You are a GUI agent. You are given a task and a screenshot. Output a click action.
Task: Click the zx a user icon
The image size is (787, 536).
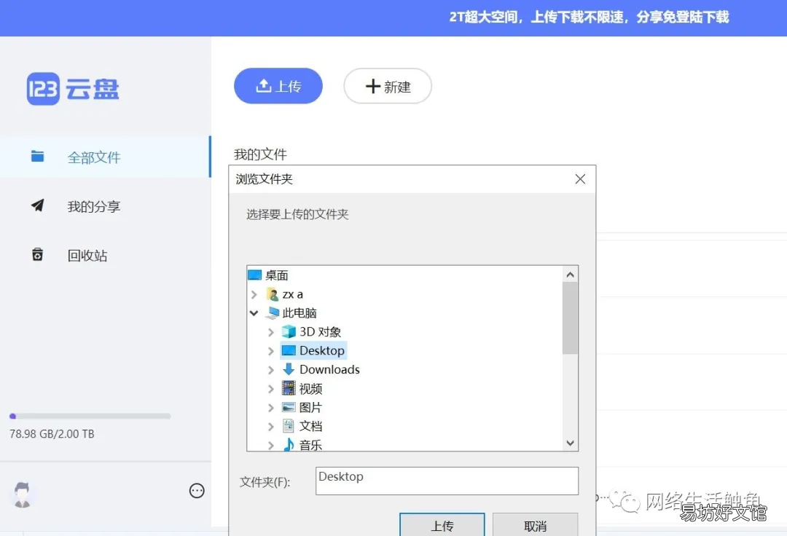(x=273, y=294)
